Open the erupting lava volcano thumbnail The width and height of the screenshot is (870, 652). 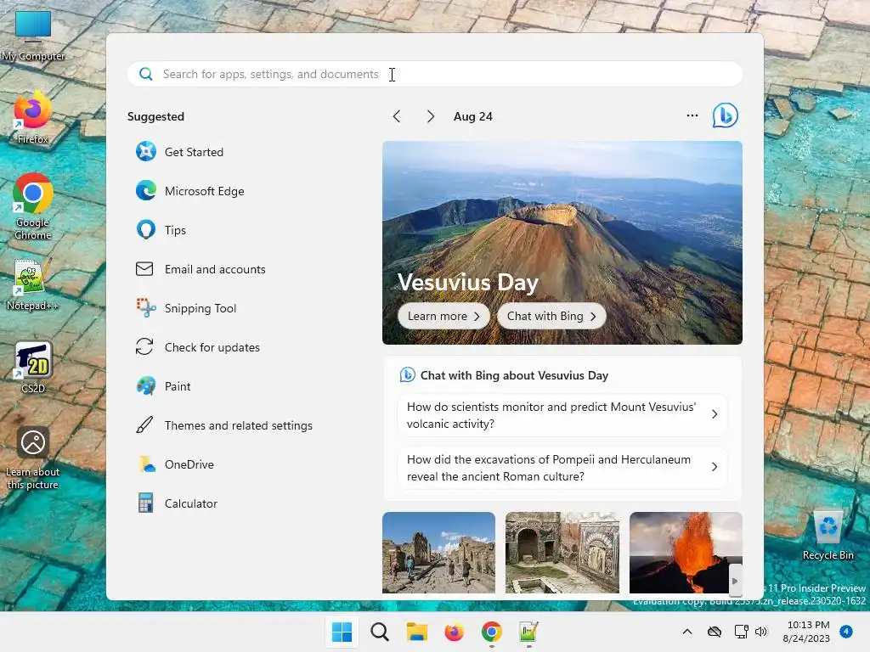point(686,553)
